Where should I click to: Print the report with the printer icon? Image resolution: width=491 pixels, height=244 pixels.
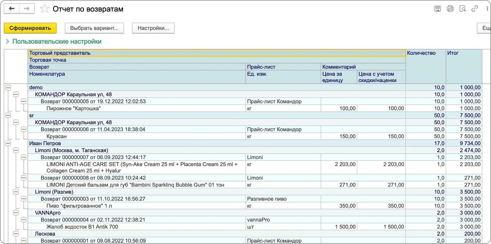pyautogui.click(x=450, y=9)
